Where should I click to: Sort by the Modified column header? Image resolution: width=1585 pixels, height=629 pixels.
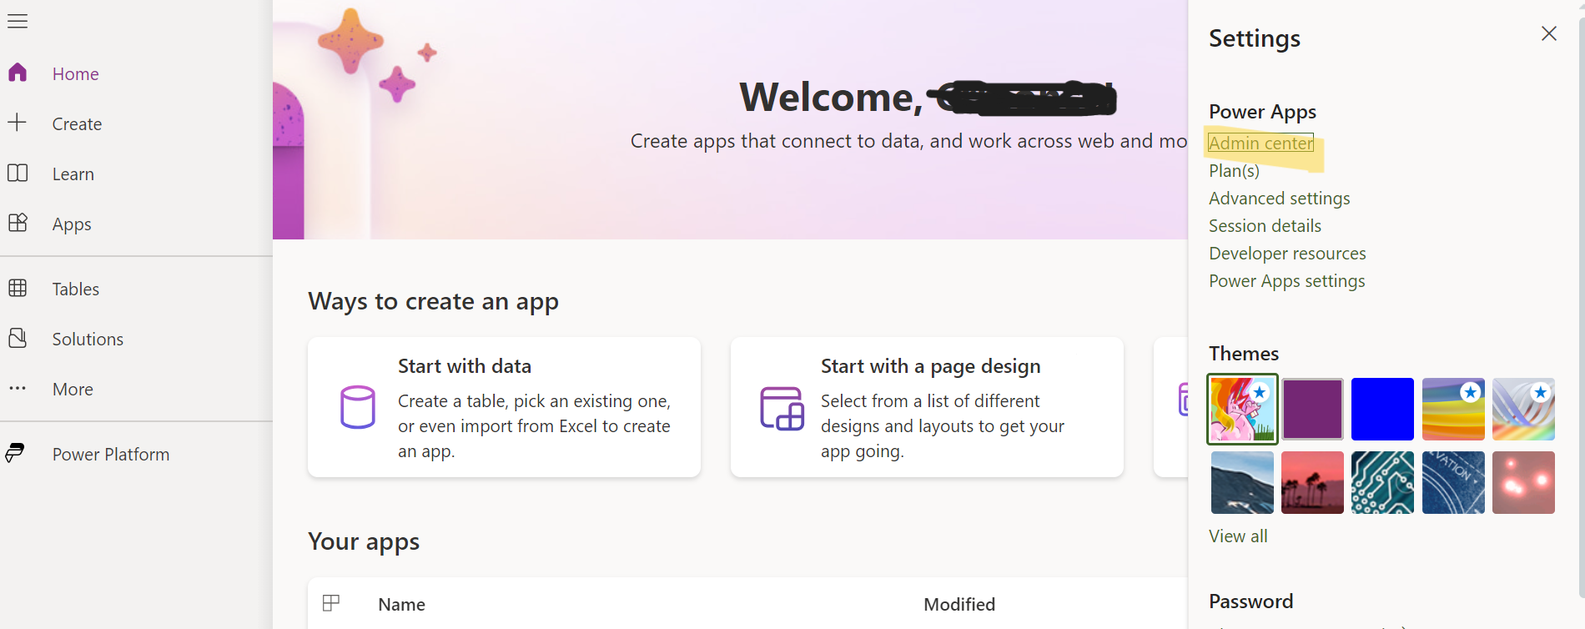(x=959, y=604)
